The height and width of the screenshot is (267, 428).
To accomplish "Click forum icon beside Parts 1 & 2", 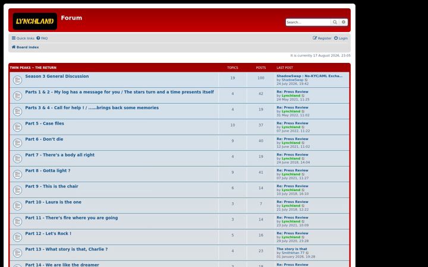I will [17, 96].
